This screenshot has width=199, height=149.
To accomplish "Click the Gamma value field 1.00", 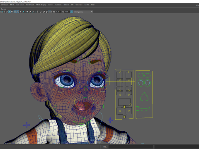I will pos(67,12).
